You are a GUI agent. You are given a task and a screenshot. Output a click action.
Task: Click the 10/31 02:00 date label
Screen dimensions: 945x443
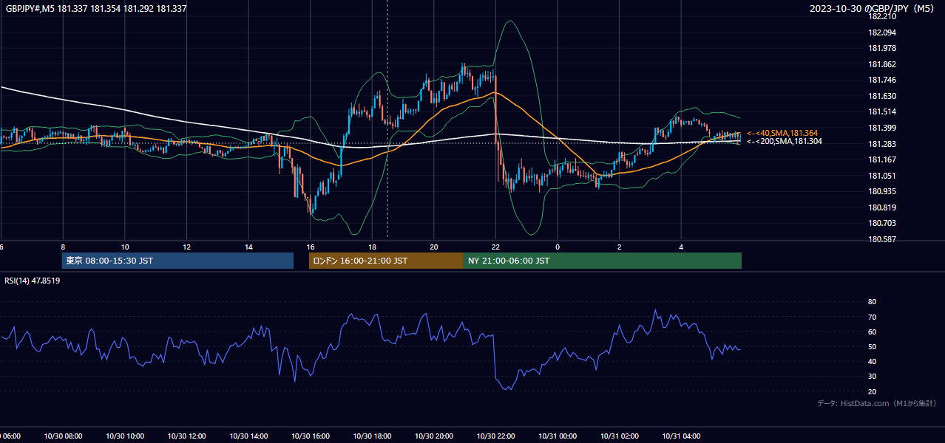point(620,436)
